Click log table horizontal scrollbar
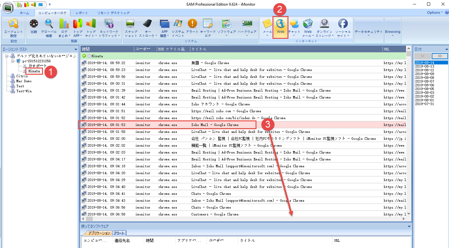Viewport: 449px width, 248px height. pos(243,219)
